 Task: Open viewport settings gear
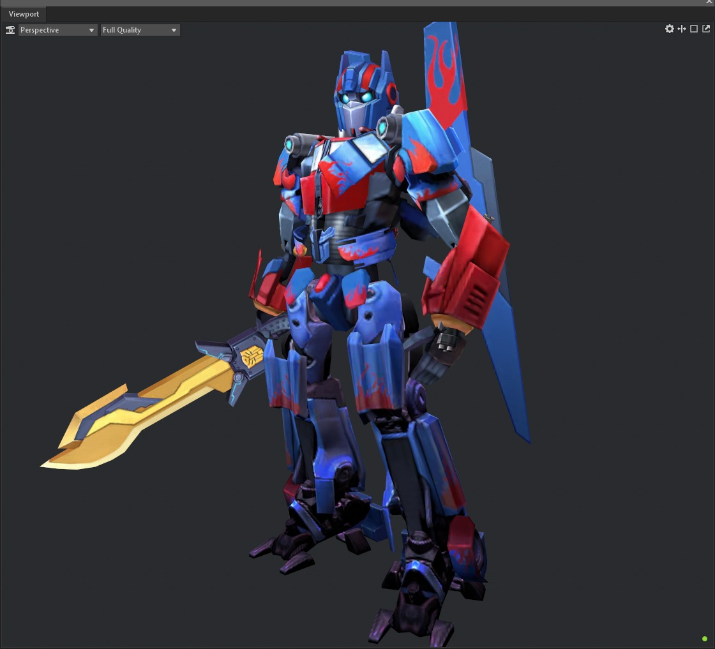[670, 29]
